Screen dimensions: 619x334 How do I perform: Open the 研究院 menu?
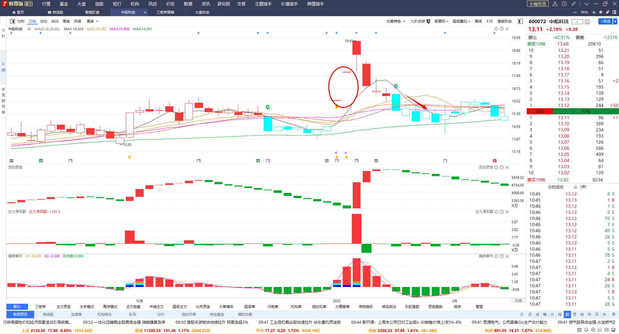[x=224, y=4]
